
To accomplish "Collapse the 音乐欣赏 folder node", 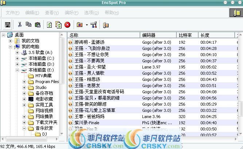I will 24,128.
